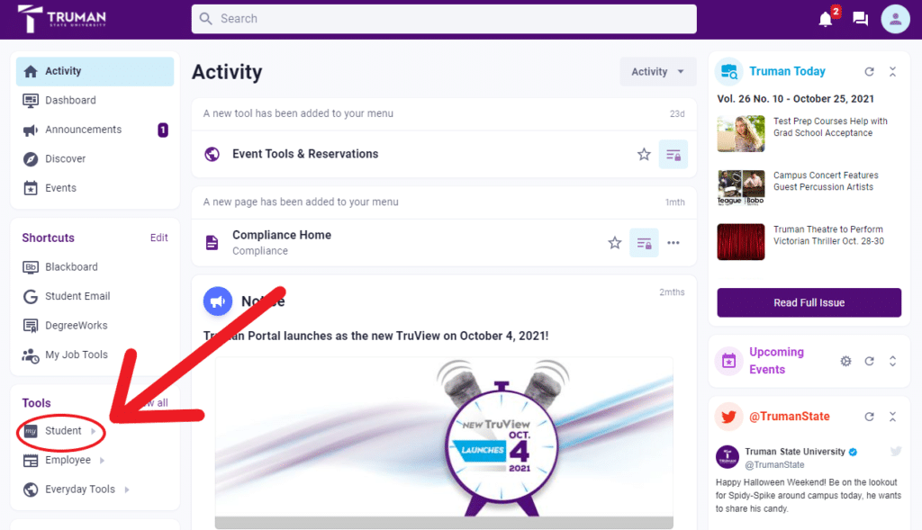922x530 pixels.
Task: Favorite Event Tools & Reservations with star
Action: click(644, 155)
